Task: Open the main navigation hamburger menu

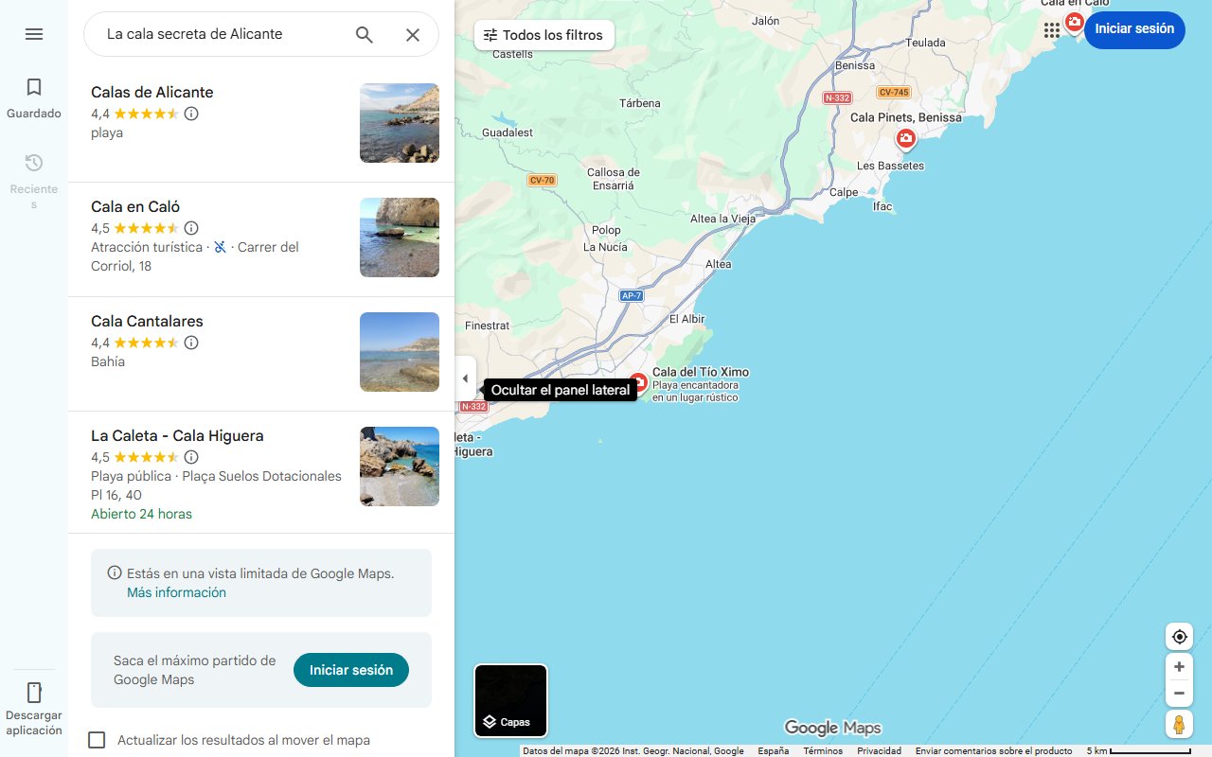Action: tap(34, 34)
